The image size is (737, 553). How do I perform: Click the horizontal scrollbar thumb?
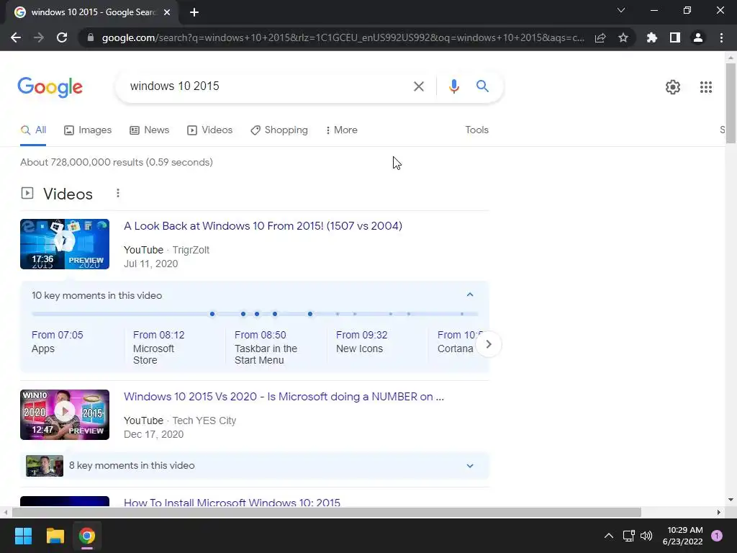point(326,512)
